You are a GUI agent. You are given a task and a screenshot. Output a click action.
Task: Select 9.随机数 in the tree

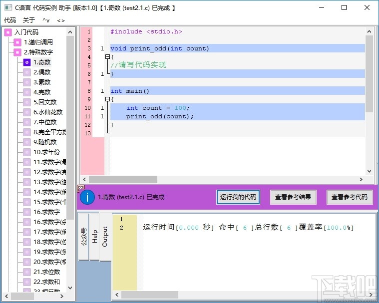click(x=45, y=142)
